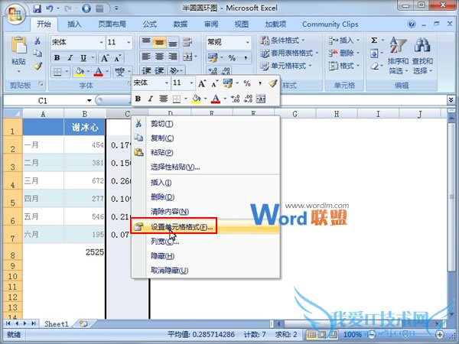The image size is (459, 344).
Task: Click Bold in the mini toolbar
Action: [138, 99]
